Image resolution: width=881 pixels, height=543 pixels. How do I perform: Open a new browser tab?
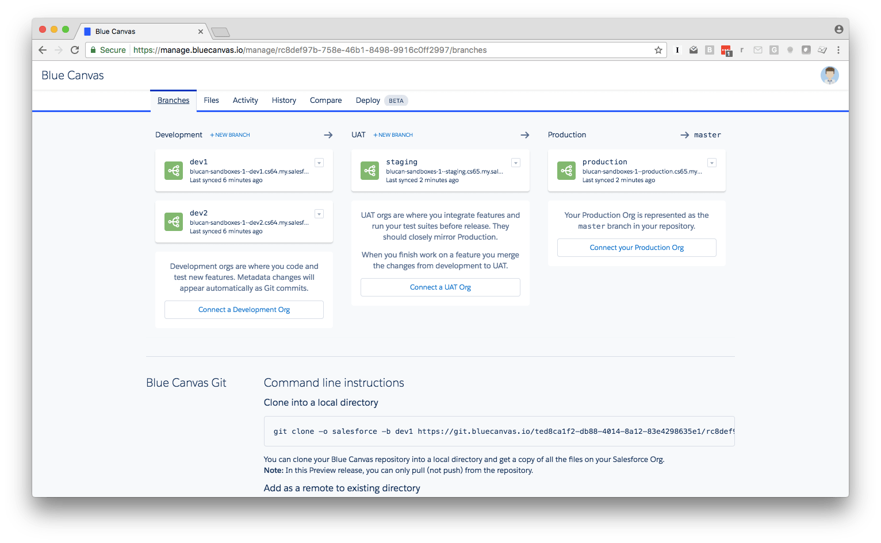[x=220, y=32]
